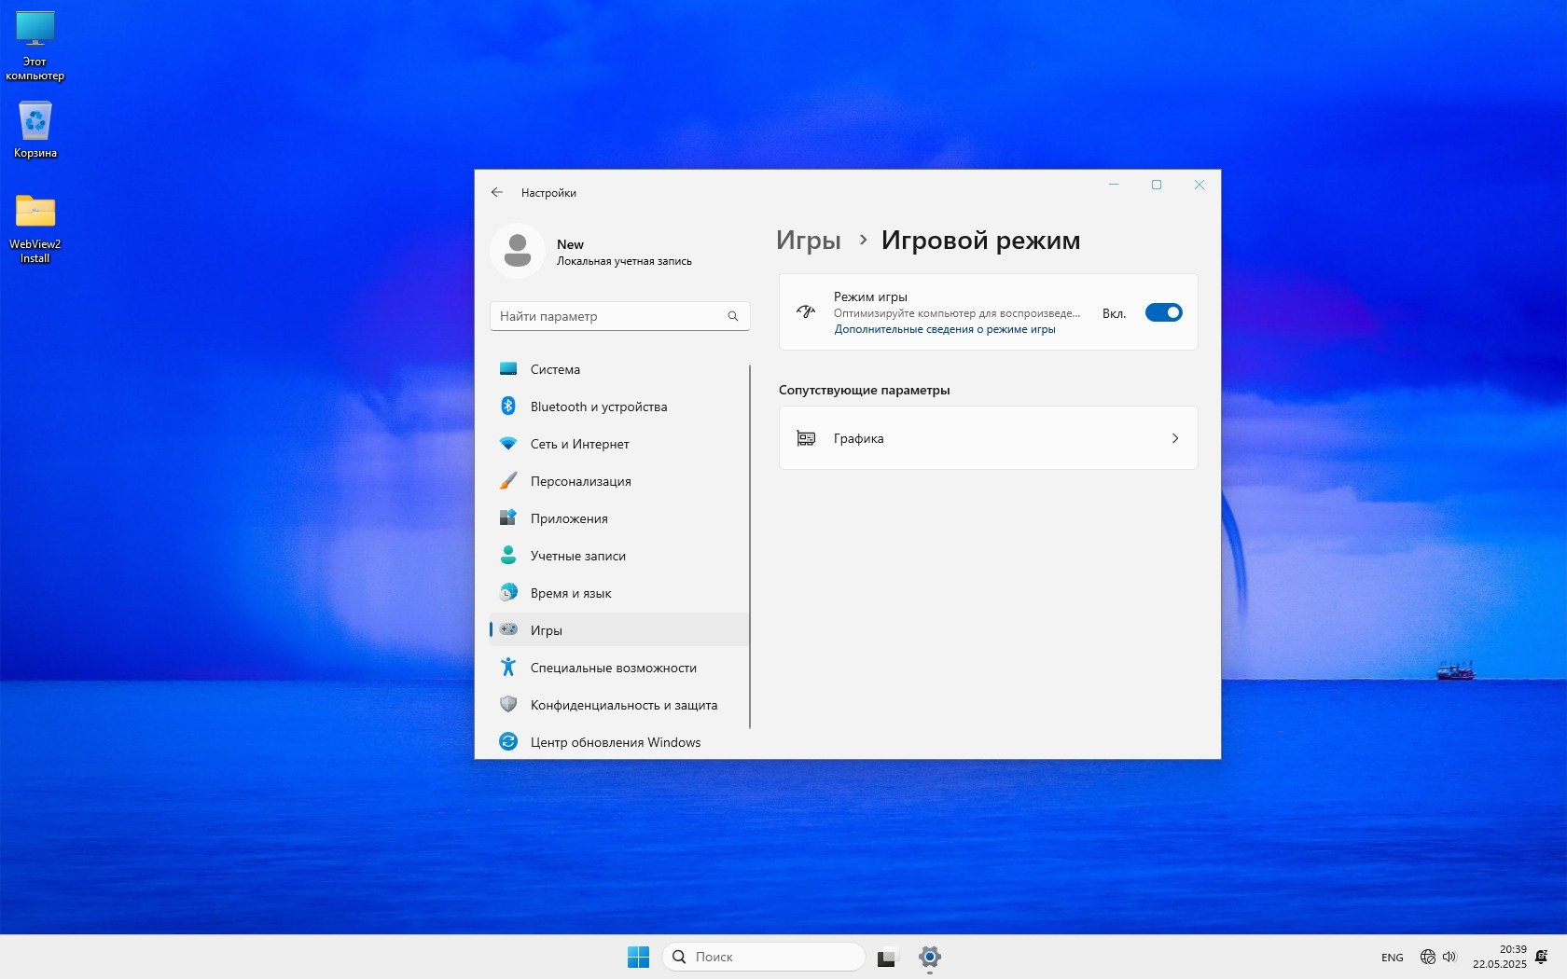Open the Windows Start button
The width and height of the screenshot is (1567, 979).
coord(638,957)
